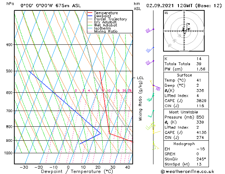The image size is (225, 174).
Task: Click the surface theta-e value 336
Action: (x=200, y=91)
